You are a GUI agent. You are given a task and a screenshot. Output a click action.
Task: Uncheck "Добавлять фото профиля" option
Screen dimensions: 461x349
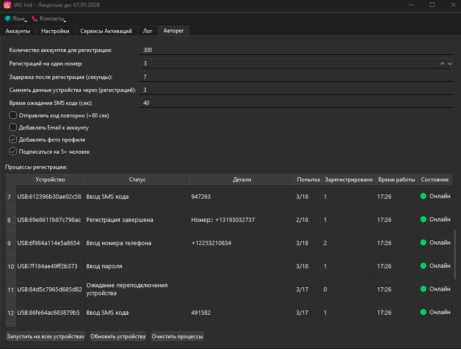(13, 140)
